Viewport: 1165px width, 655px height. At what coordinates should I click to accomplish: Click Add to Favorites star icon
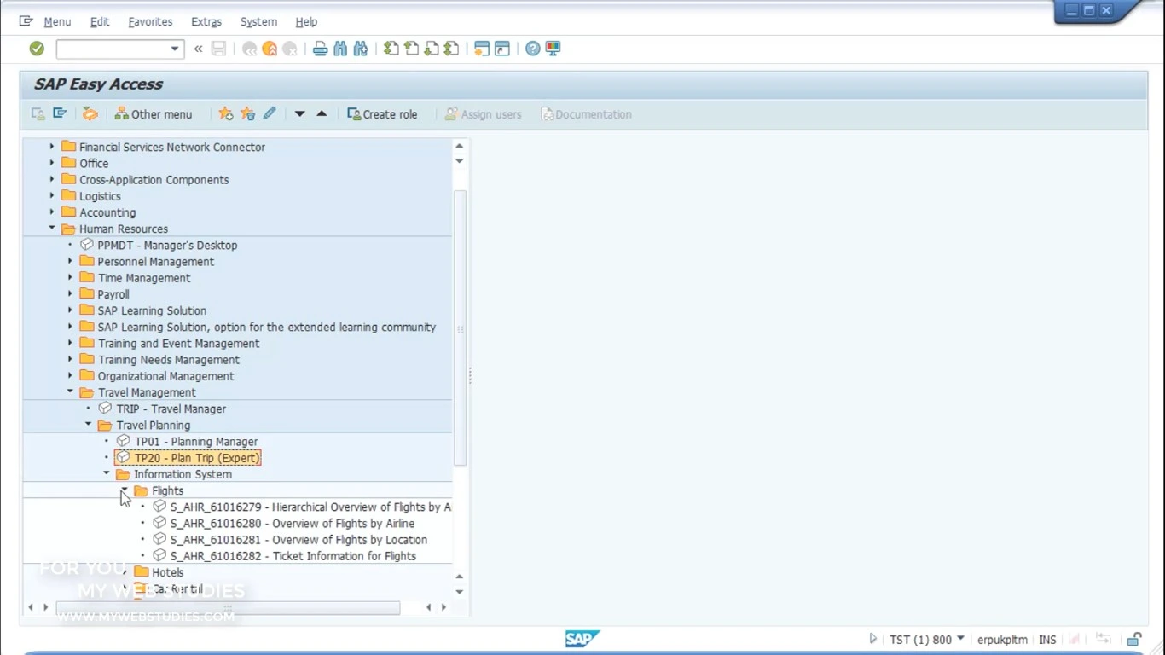226,113
